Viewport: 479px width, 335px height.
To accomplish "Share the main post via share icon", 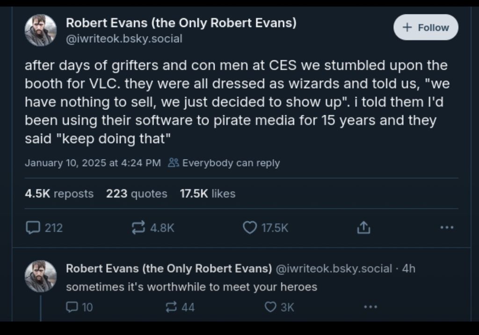I will (x=363, y=228).
